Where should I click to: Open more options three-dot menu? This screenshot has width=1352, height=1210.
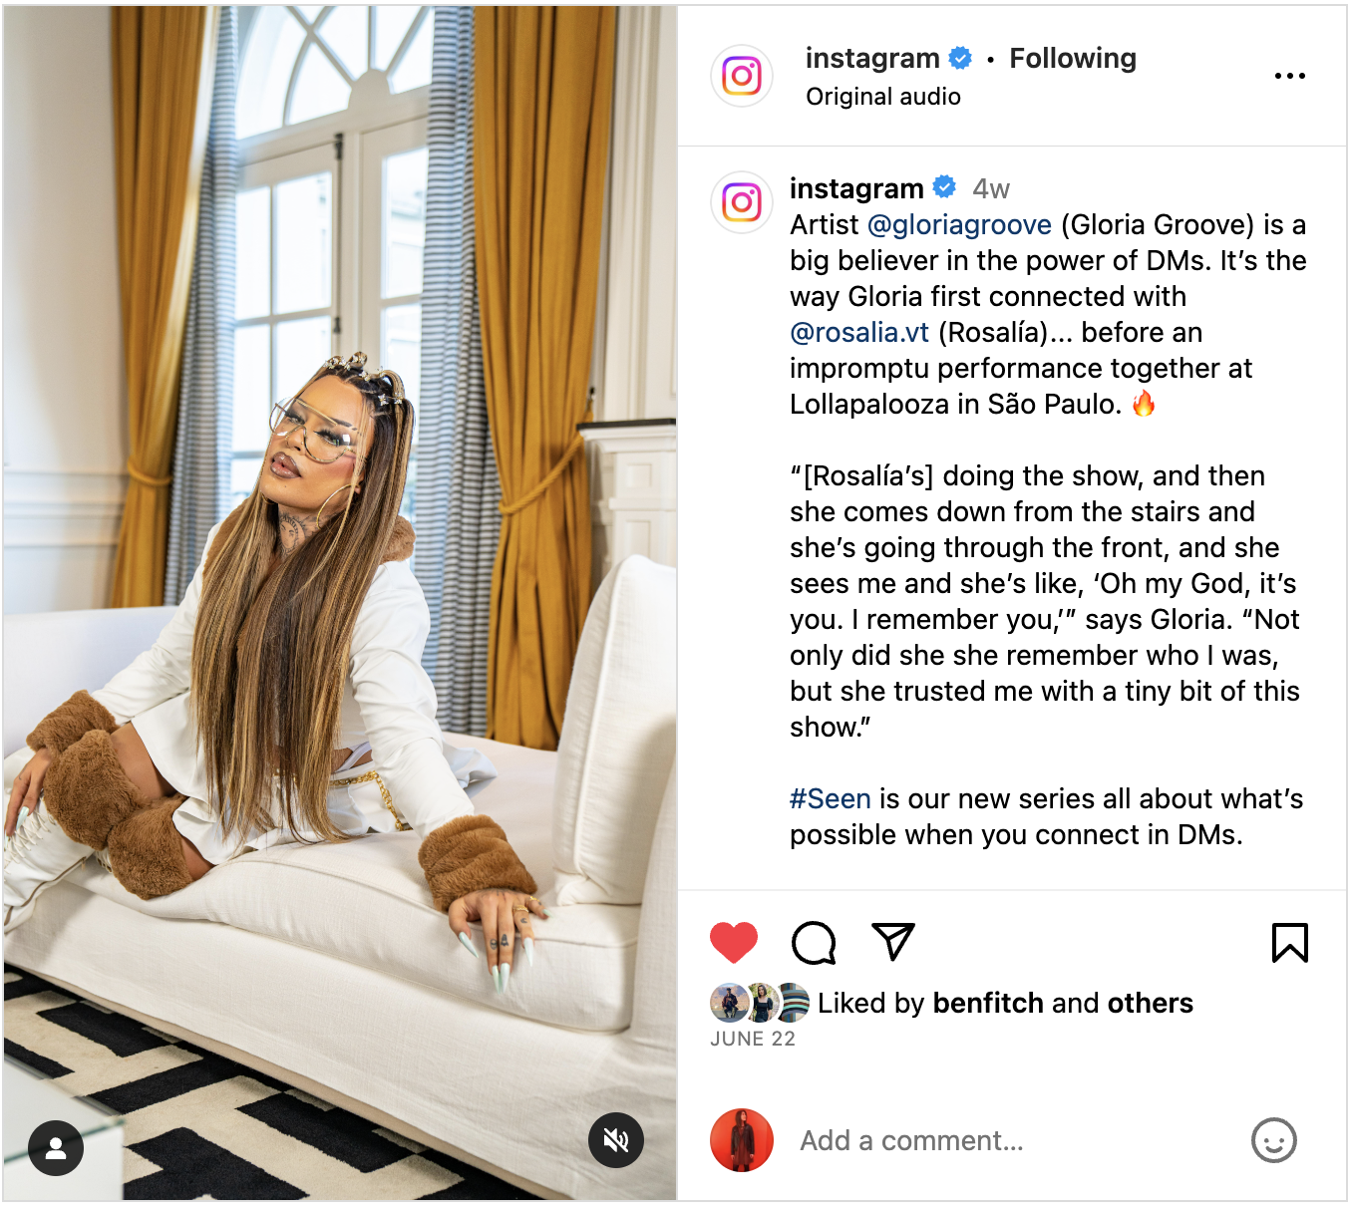(x=1290, y=76)
